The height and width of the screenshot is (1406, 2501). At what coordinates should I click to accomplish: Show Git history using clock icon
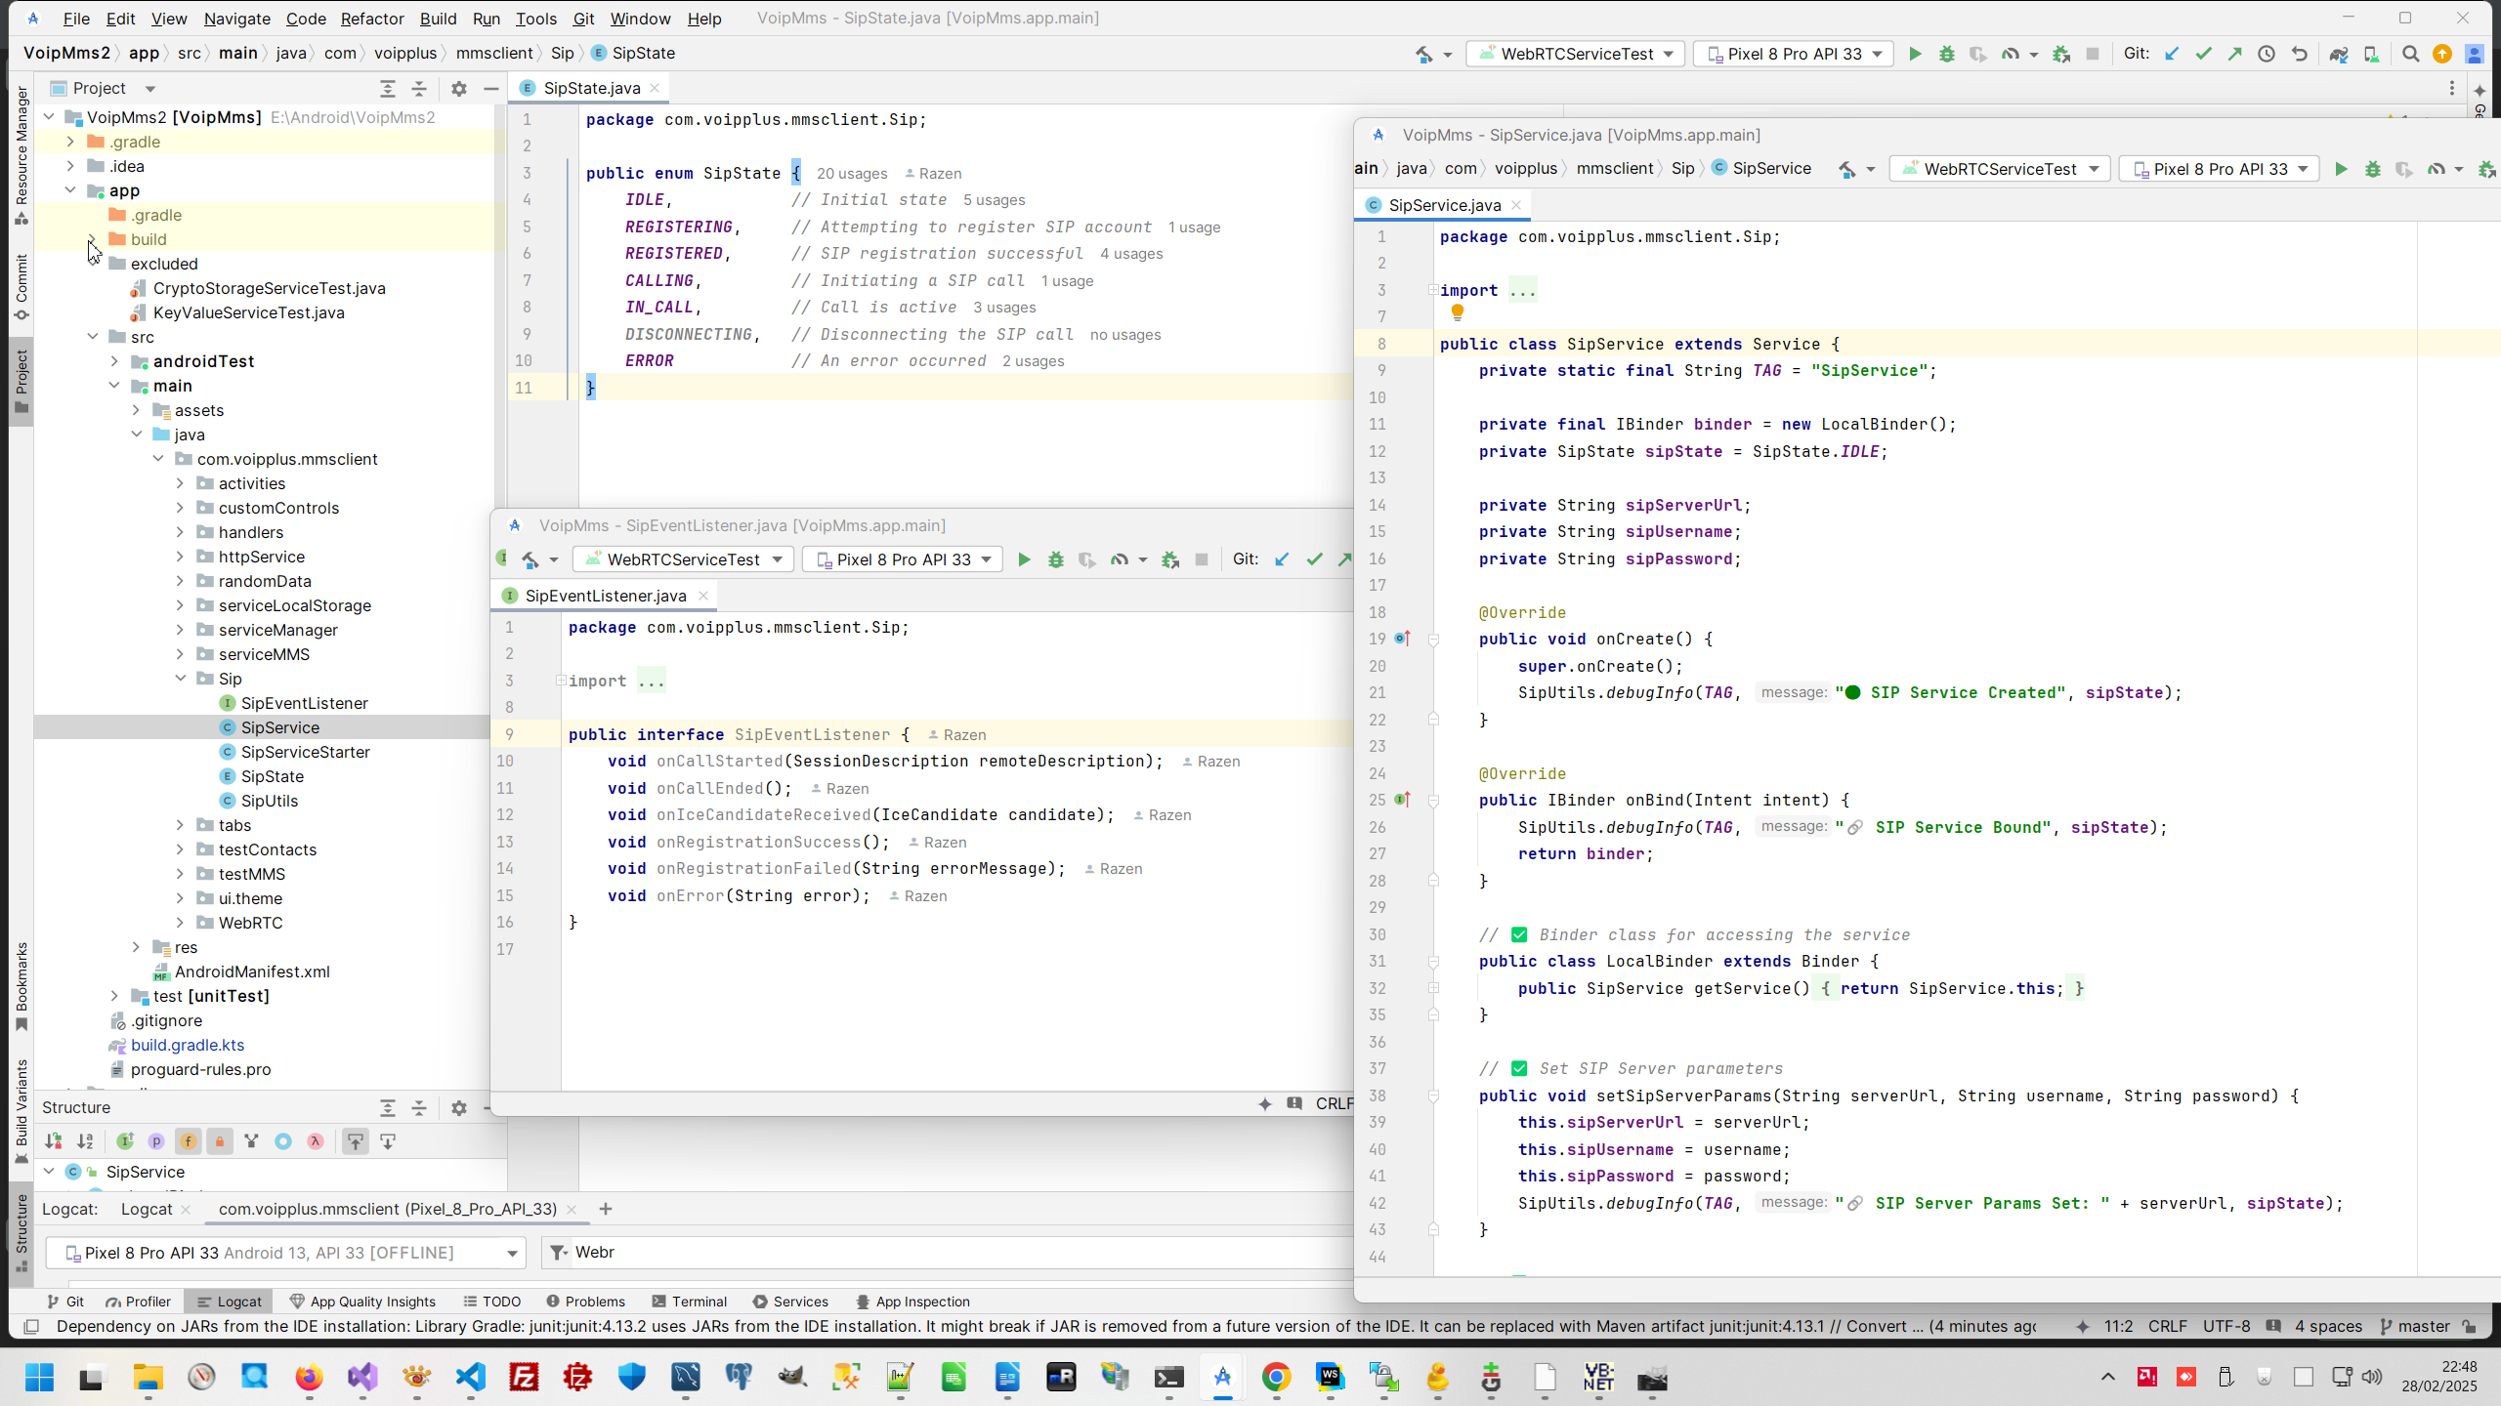[x=2267, y=54]
